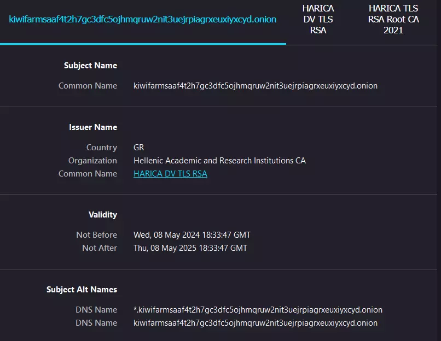441x341 pixels.
Task: Click the Country field label
Action: (102, 147)
